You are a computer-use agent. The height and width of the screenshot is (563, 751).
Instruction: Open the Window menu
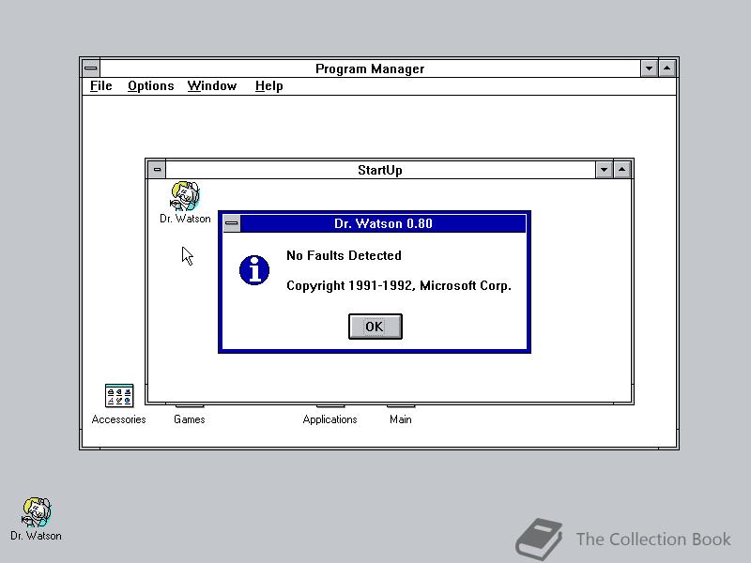pos(212,85)
